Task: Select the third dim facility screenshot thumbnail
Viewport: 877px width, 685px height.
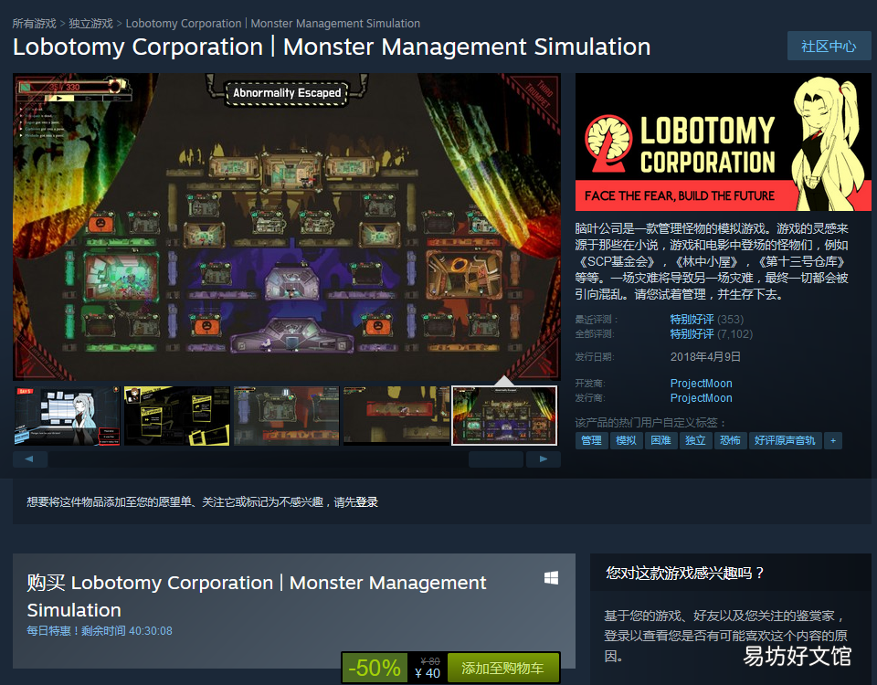Action: tap(286, 416)
